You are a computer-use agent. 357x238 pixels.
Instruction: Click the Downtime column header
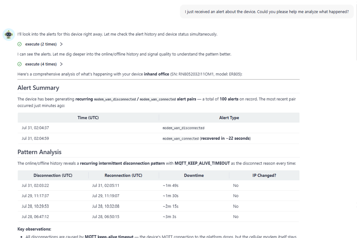[194, 175]
